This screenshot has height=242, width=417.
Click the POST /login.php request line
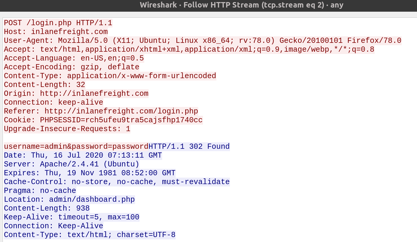coord(58,23)
